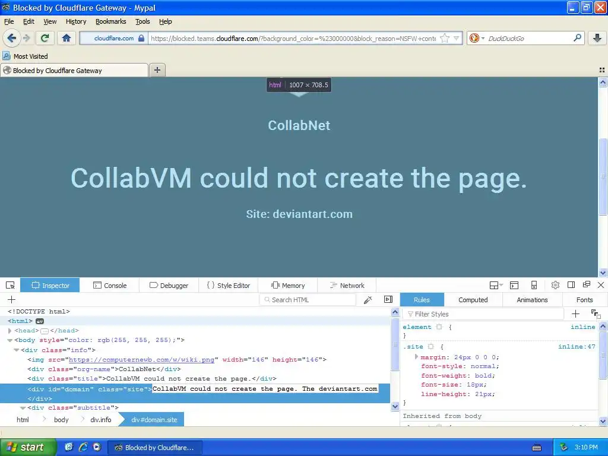This screenshot has height=456, width=608.
Task: Show devtools in a separate window
Action: (x=587, y=284)
